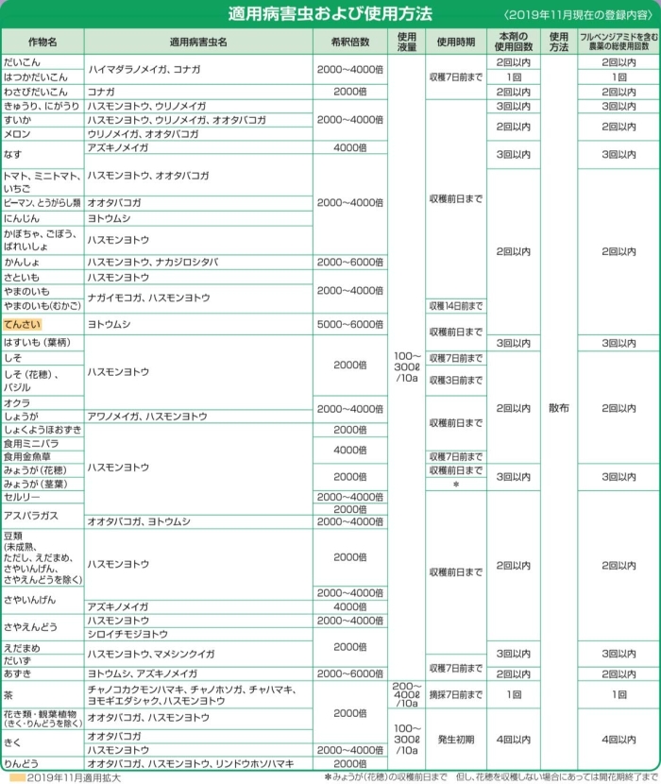661x784 pixels.
Task: Click the しそ(花穂)、バジル crop cell
Action: [x=42, y=381]
